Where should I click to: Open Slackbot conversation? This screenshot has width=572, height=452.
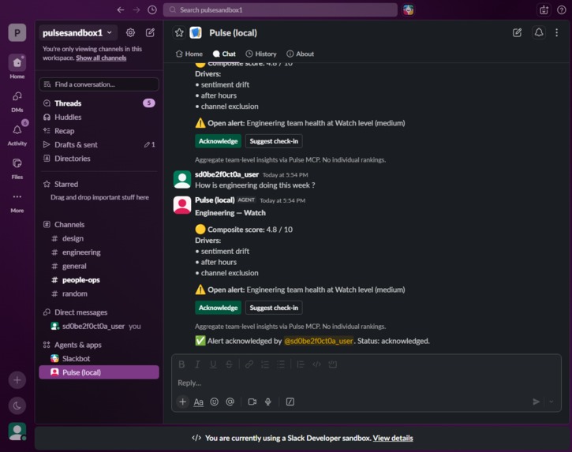coord(99,359)
